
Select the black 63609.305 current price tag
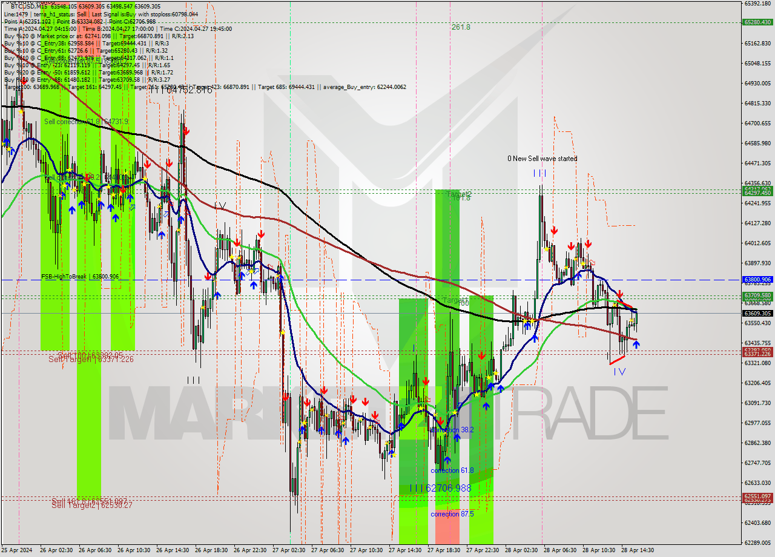click(757, 313)
